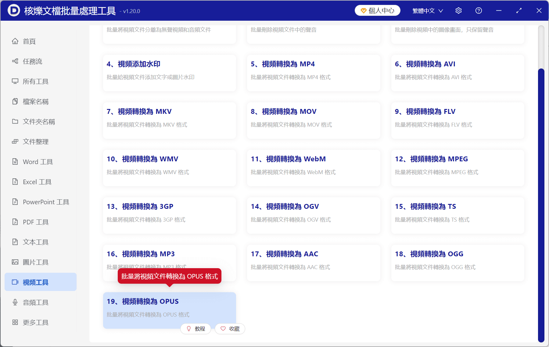Open 視頻添加水印 tool card

point(170,73)
